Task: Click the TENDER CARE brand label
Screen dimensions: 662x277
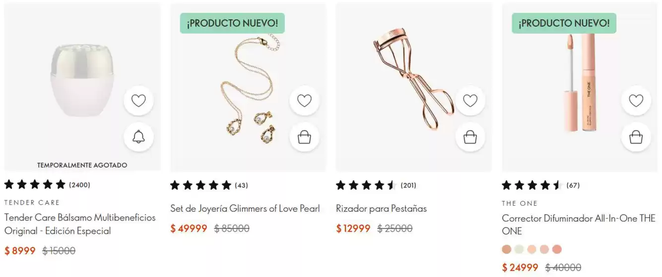Action: 32,202
